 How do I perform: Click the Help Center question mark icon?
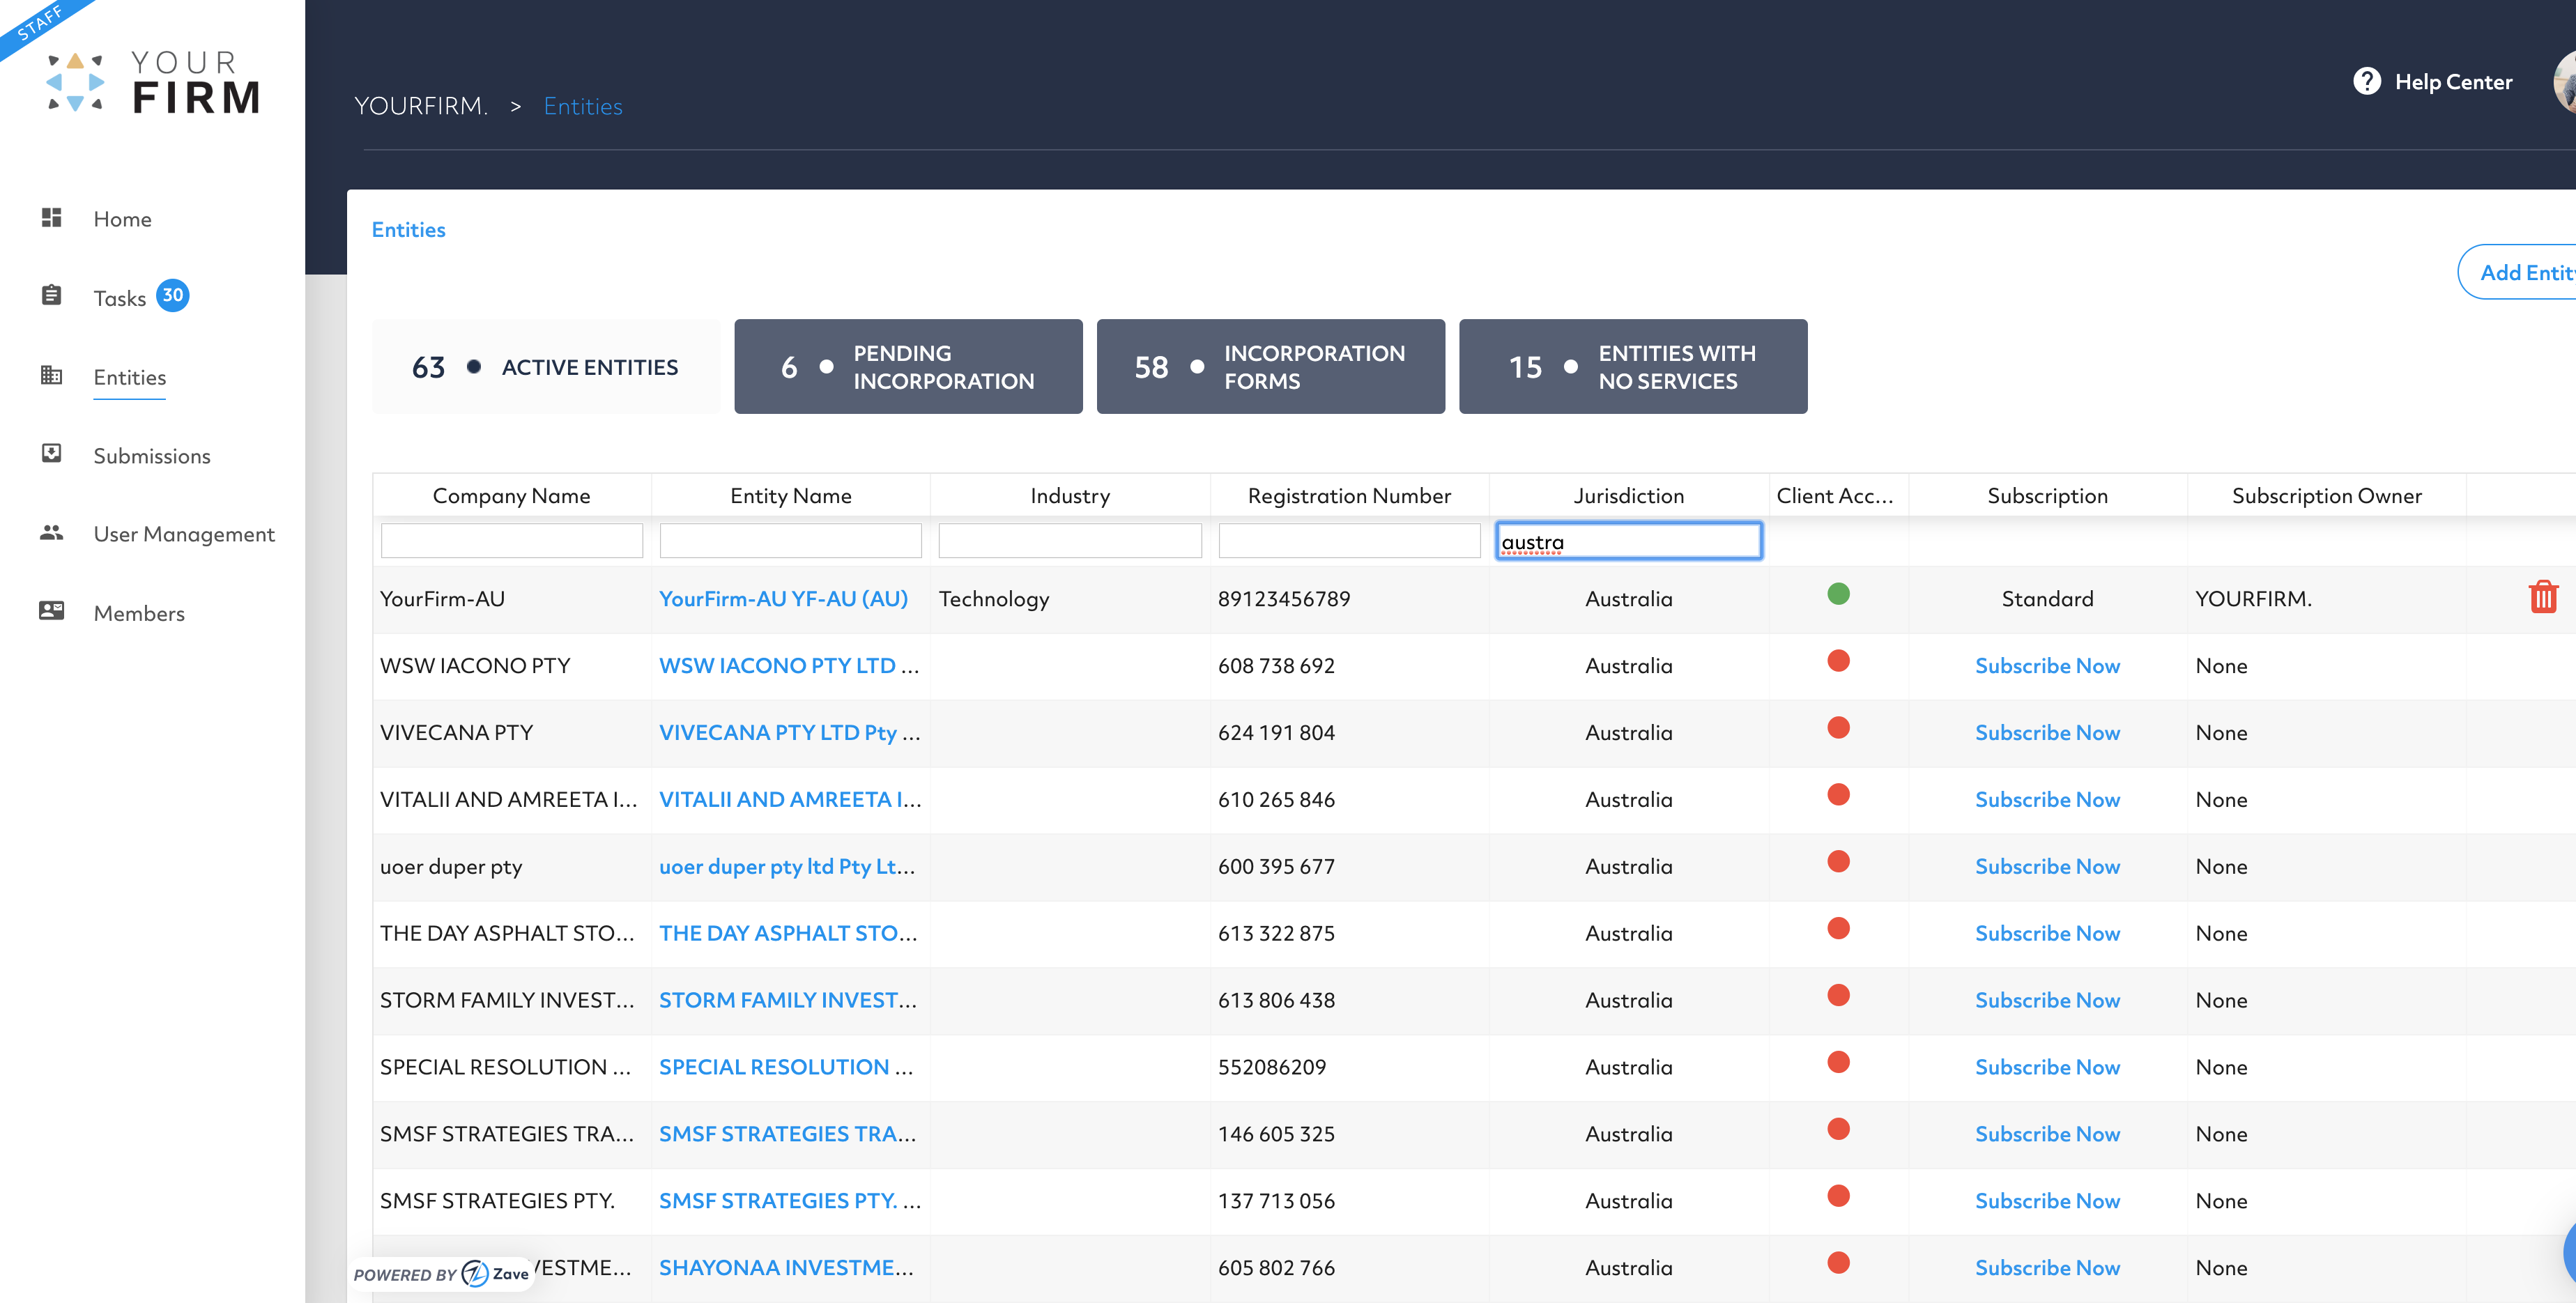tap(2367, 82)
